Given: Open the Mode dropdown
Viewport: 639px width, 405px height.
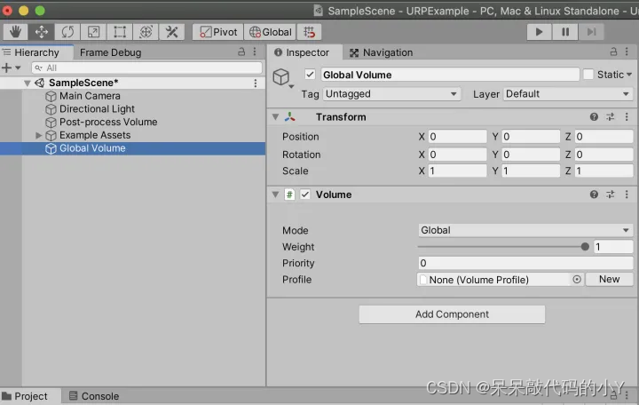Looking at the screenshot, I should point(525,230).
